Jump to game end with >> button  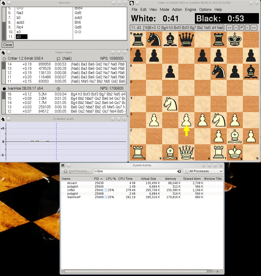254,28
